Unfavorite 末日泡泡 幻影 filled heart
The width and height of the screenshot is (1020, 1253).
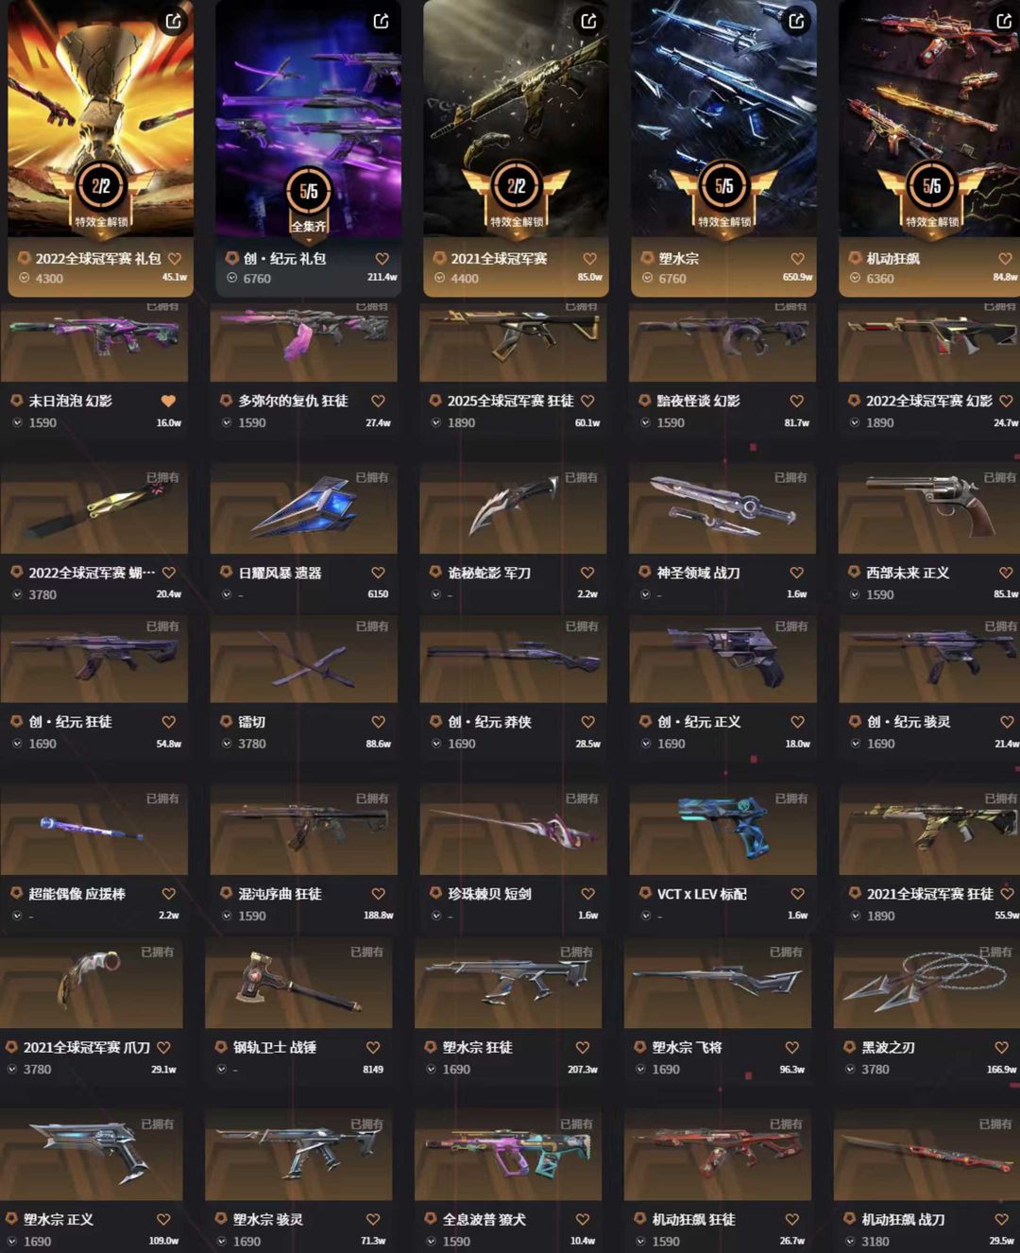[x=168, y=401]
